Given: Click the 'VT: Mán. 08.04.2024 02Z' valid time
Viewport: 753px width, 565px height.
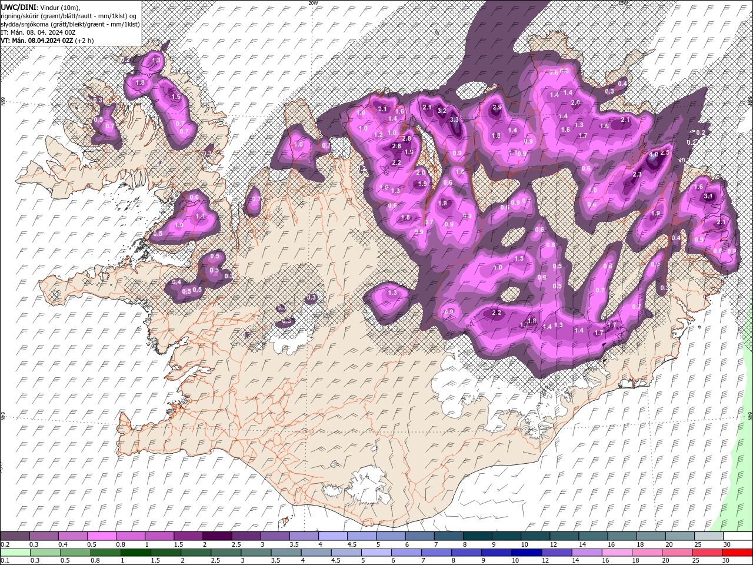Looking at the screenshot, I should click(37, 41).
